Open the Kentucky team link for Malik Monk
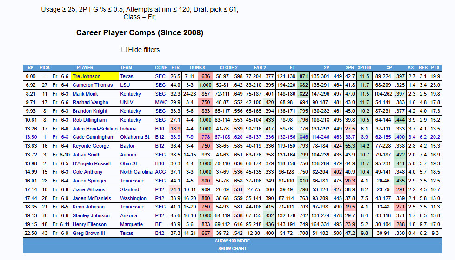The image size is (455, 260). point(130,94)
